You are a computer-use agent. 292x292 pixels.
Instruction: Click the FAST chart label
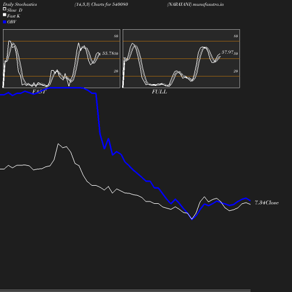[39, 92]
